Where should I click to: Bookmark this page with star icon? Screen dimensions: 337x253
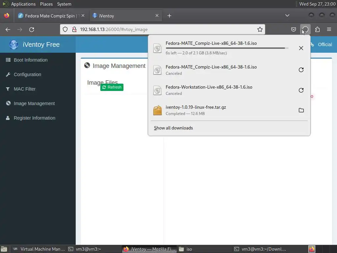click(x=260, y=29)
